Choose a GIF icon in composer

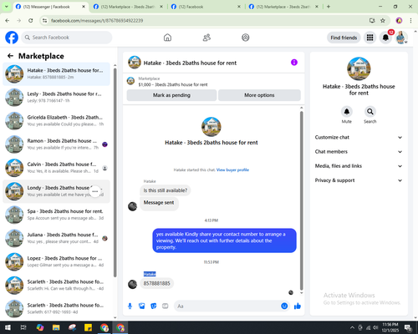[x=166, y=306]
